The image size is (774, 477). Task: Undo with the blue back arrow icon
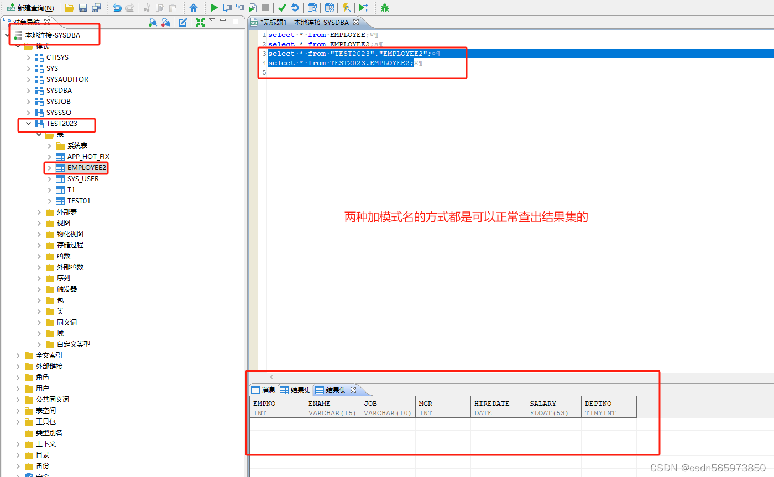[x=117, y=8]
